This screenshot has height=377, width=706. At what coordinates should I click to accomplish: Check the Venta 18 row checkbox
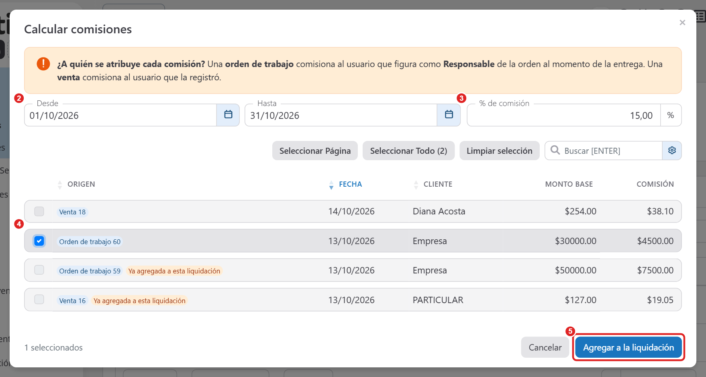pos(39,211)
